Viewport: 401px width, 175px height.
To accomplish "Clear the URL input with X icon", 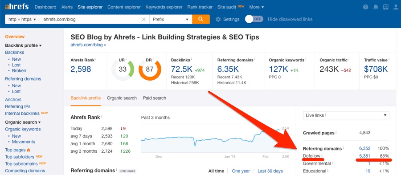I will pos(144,20).
